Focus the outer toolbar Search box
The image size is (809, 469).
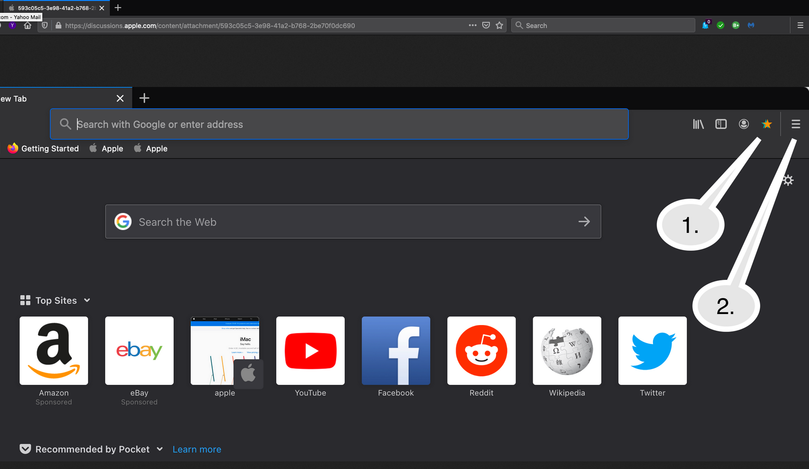point(603,26)
